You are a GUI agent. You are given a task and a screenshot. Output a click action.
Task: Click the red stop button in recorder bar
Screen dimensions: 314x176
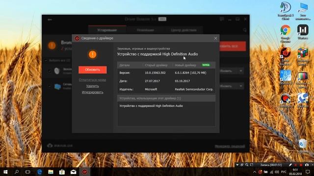tap(301, 165)
